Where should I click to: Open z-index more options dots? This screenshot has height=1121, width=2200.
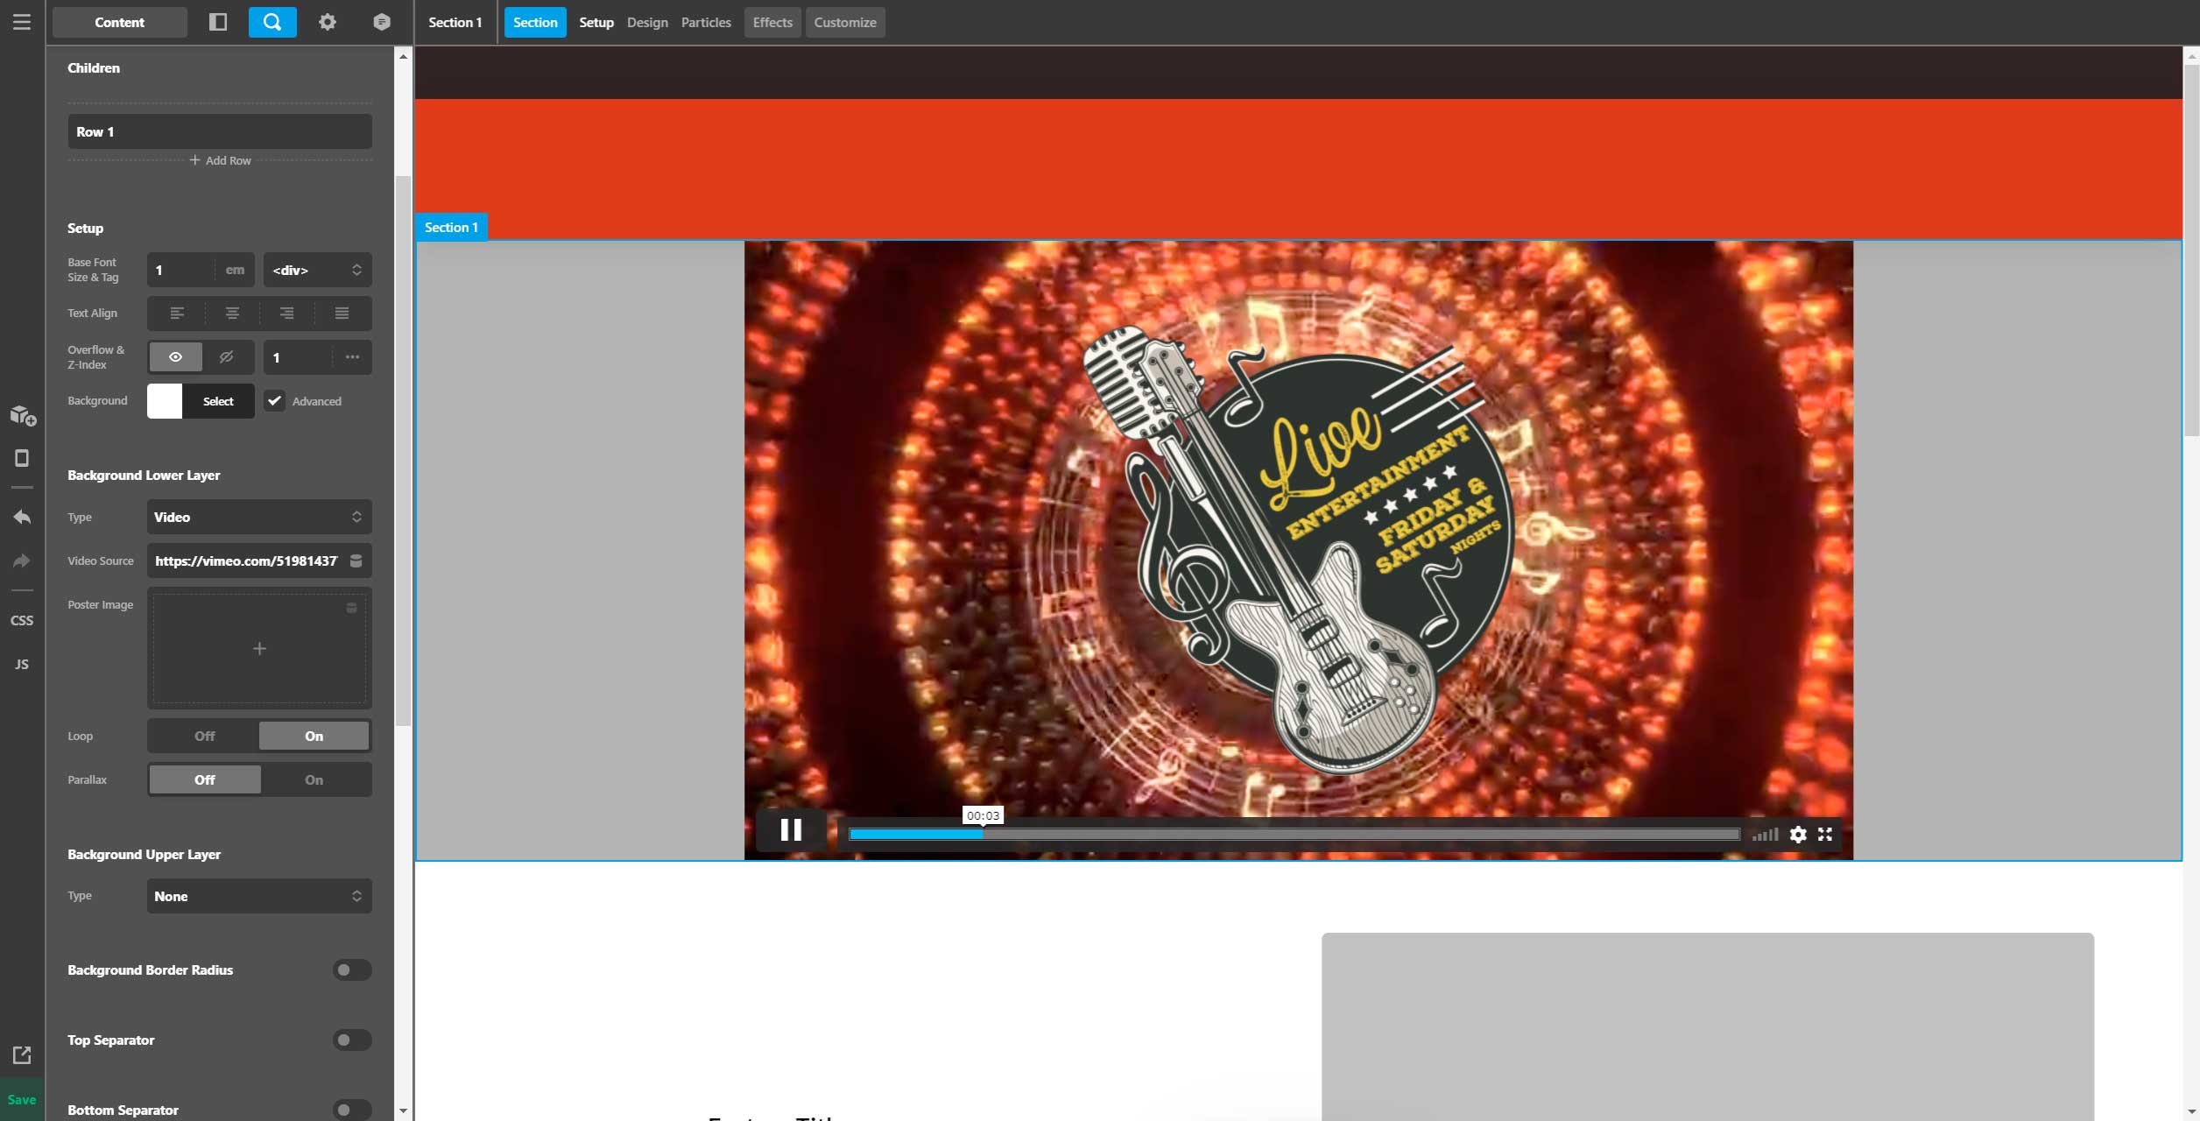pos(352,357)
